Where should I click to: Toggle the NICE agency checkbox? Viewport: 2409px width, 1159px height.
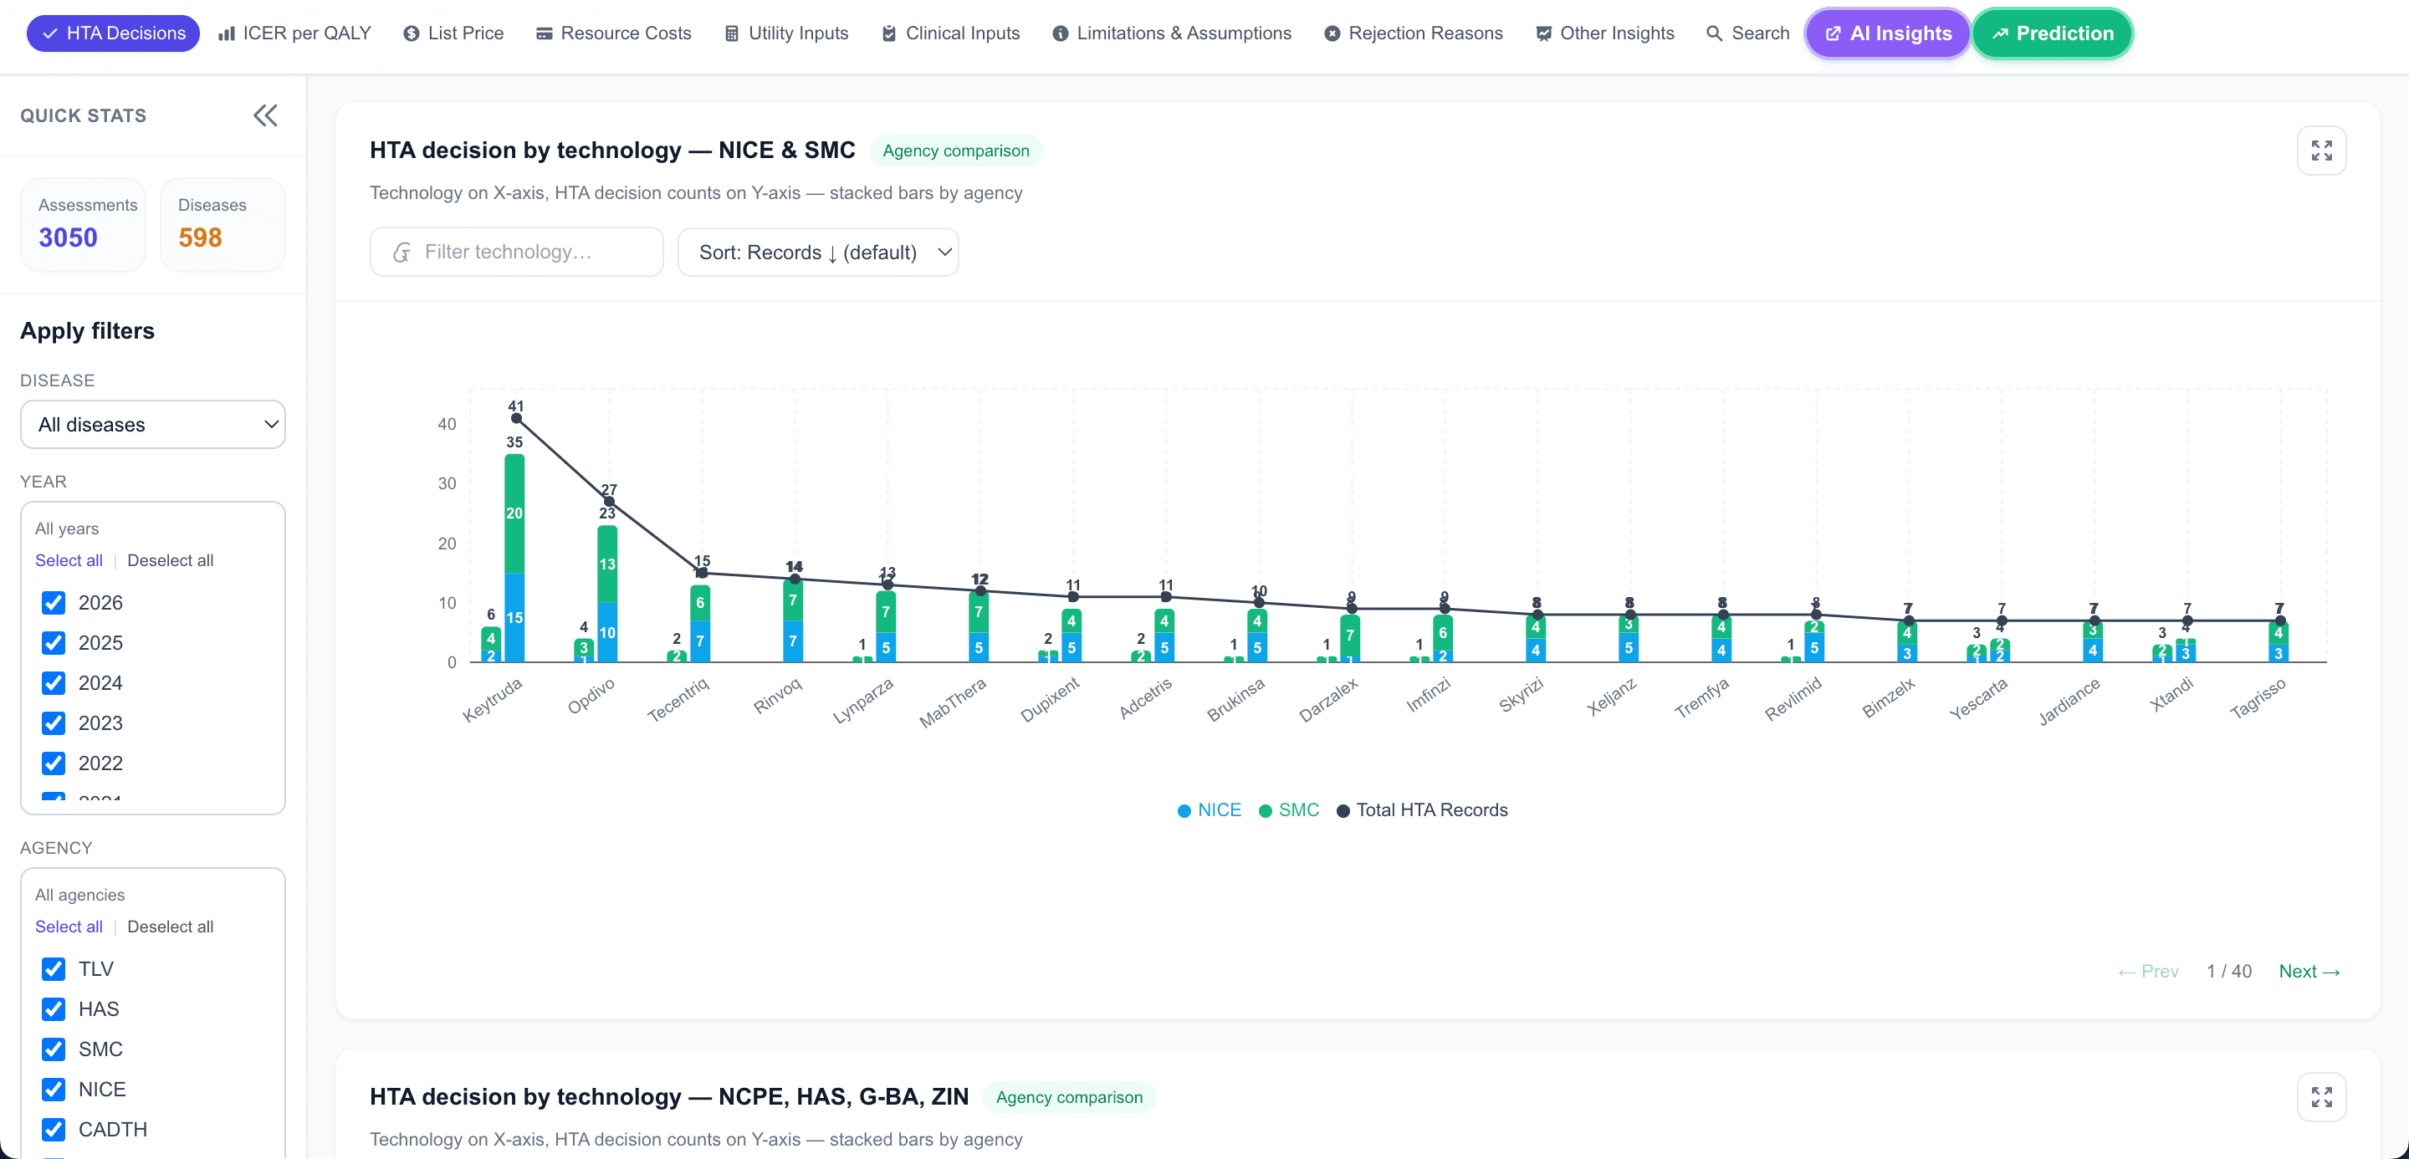click(x=54, y=1090)
